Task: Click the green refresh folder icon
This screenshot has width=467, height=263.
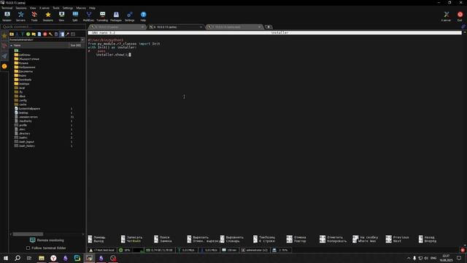Action: pos(28,34)
